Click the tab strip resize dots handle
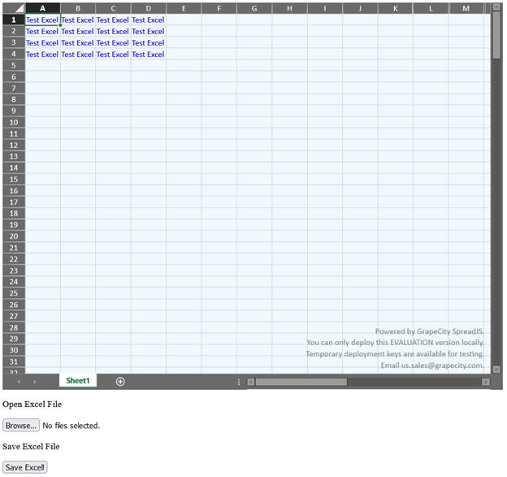 tap(239, 382)
